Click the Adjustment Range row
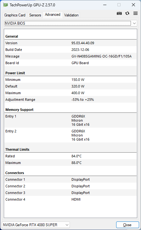 [70, 100]
